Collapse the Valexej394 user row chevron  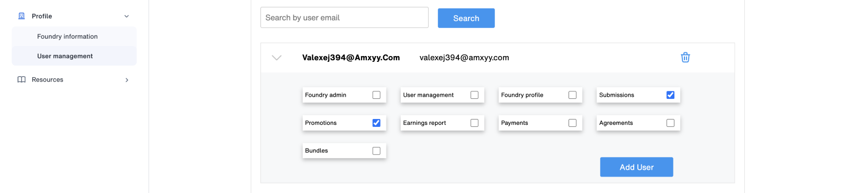point(276,58)
